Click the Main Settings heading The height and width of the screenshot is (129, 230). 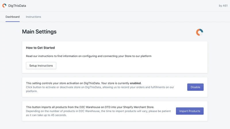(x=39, y=32)
